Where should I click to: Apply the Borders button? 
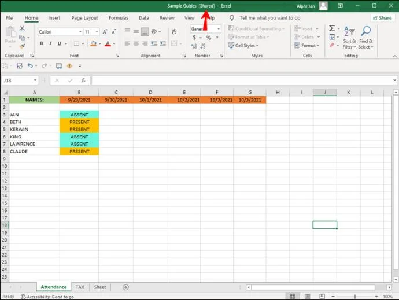click(76, 43)
